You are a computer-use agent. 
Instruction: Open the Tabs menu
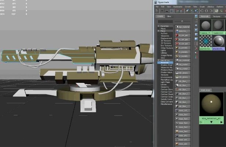[195, 7]
